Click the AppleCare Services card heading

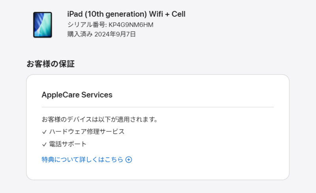tap(77, 95)
